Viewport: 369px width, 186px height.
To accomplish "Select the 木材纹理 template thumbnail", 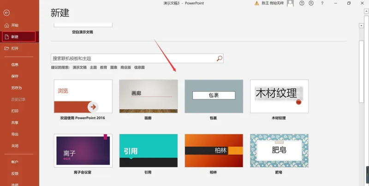I will [279, 96].
